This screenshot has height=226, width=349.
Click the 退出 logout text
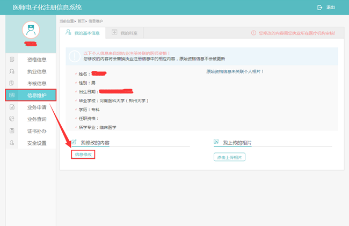(x=330, y=8)
